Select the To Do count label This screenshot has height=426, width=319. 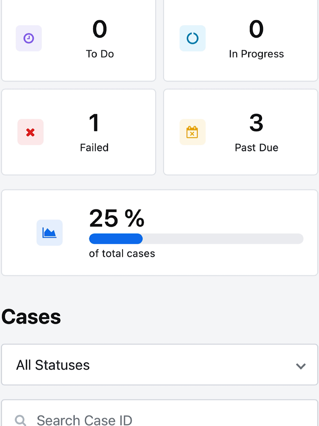click(100, 54)
